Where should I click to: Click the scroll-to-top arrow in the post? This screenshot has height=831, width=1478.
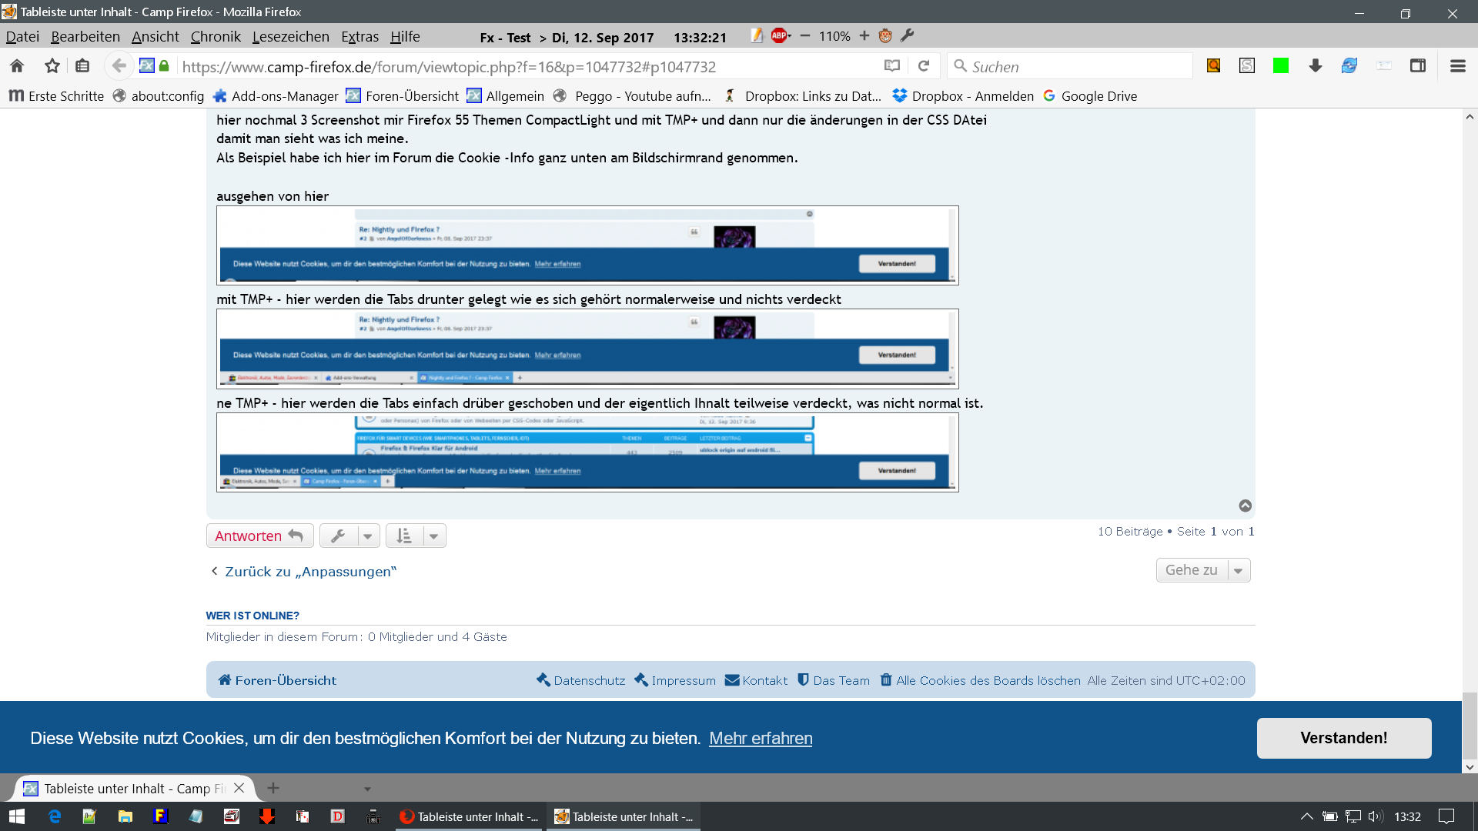(1245, 506)
